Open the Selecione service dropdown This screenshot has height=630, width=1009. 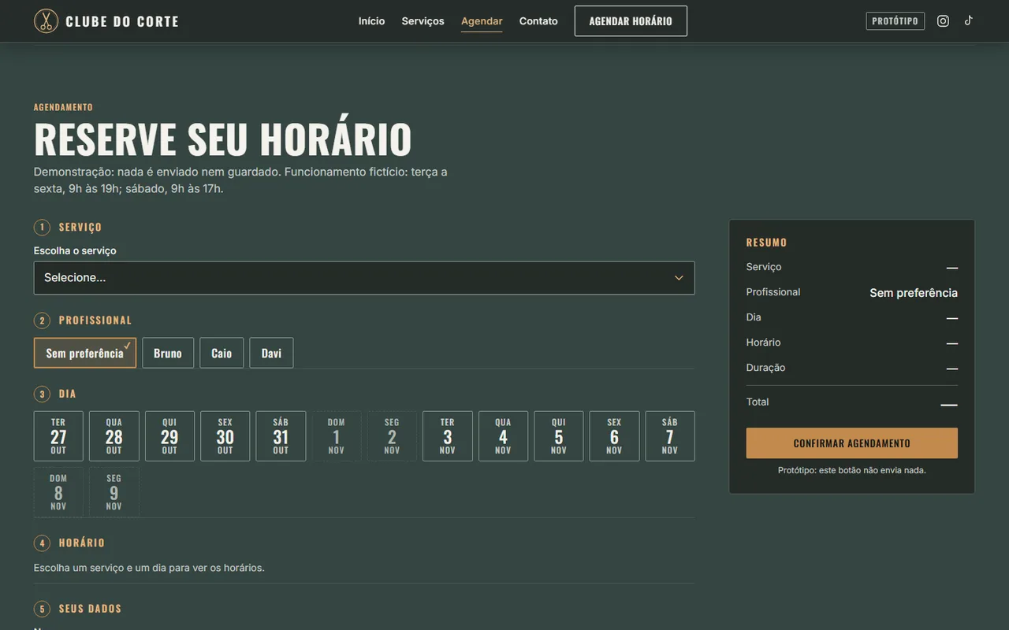click(x=364, y=278)
